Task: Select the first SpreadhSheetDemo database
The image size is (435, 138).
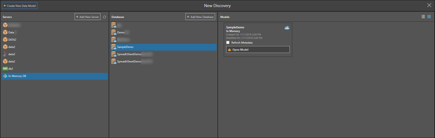Action: point(129,54)
